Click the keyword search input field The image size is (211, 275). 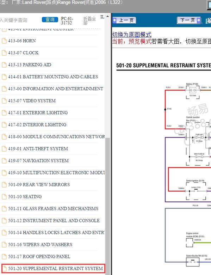[x=20, y=20]
